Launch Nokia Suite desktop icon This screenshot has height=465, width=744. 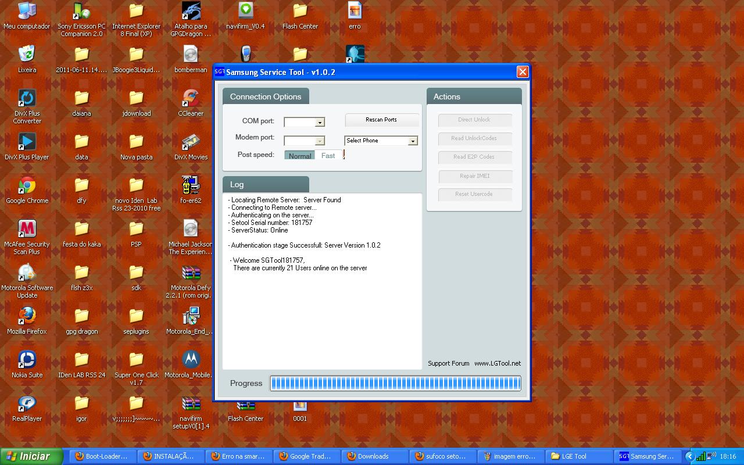(27, 364)
